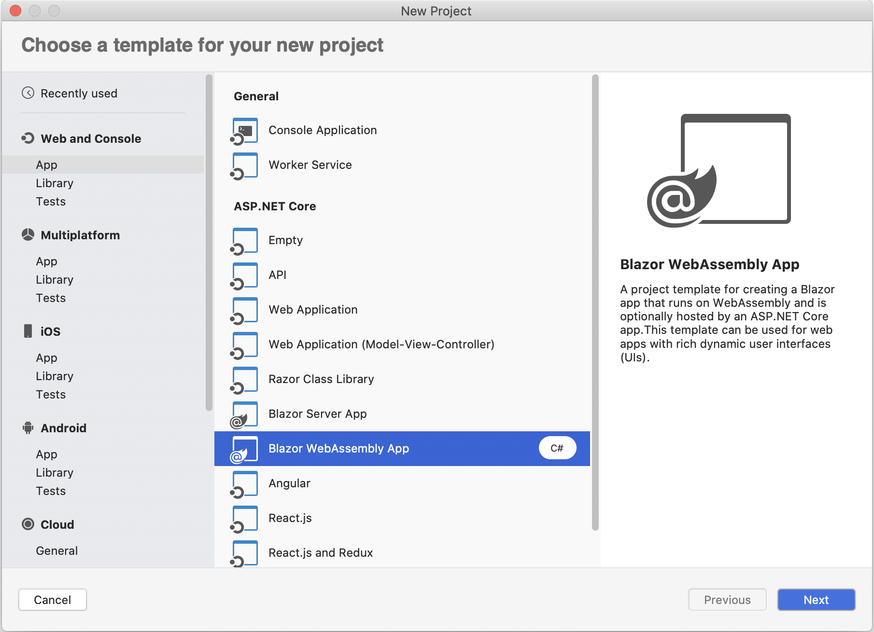Click the Previous button
Image resolution: width=874 pixels, height=632 pixels.
click(x=727, y=600)
